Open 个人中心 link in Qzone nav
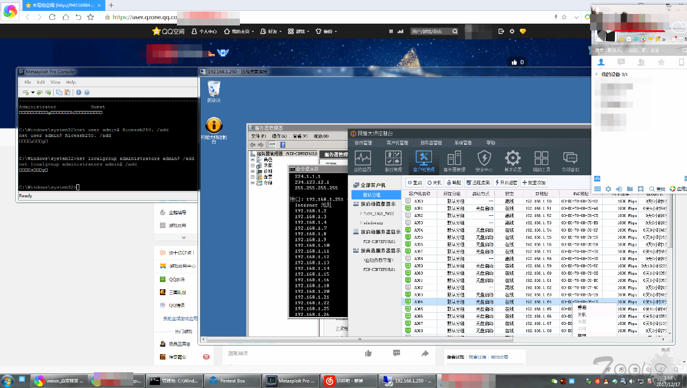Viewport: 687px width, 388px height. pyautogui.click(x=204, y=31)
